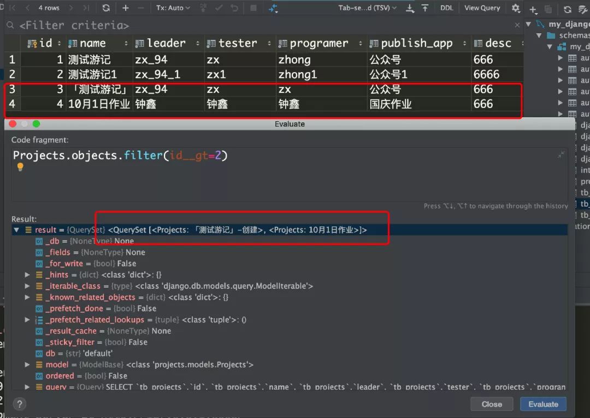The height and width of the screenshot is (418, 590).
Task: Click the View Query button
Action: point(482,8)
